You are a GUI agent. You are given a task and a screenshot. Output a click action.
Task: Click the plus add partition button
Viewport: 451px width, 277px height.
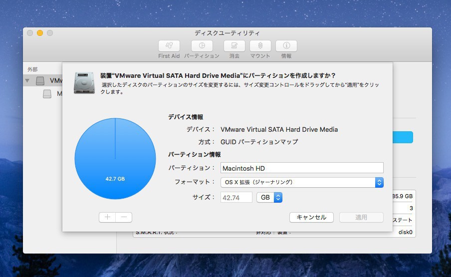107,217
